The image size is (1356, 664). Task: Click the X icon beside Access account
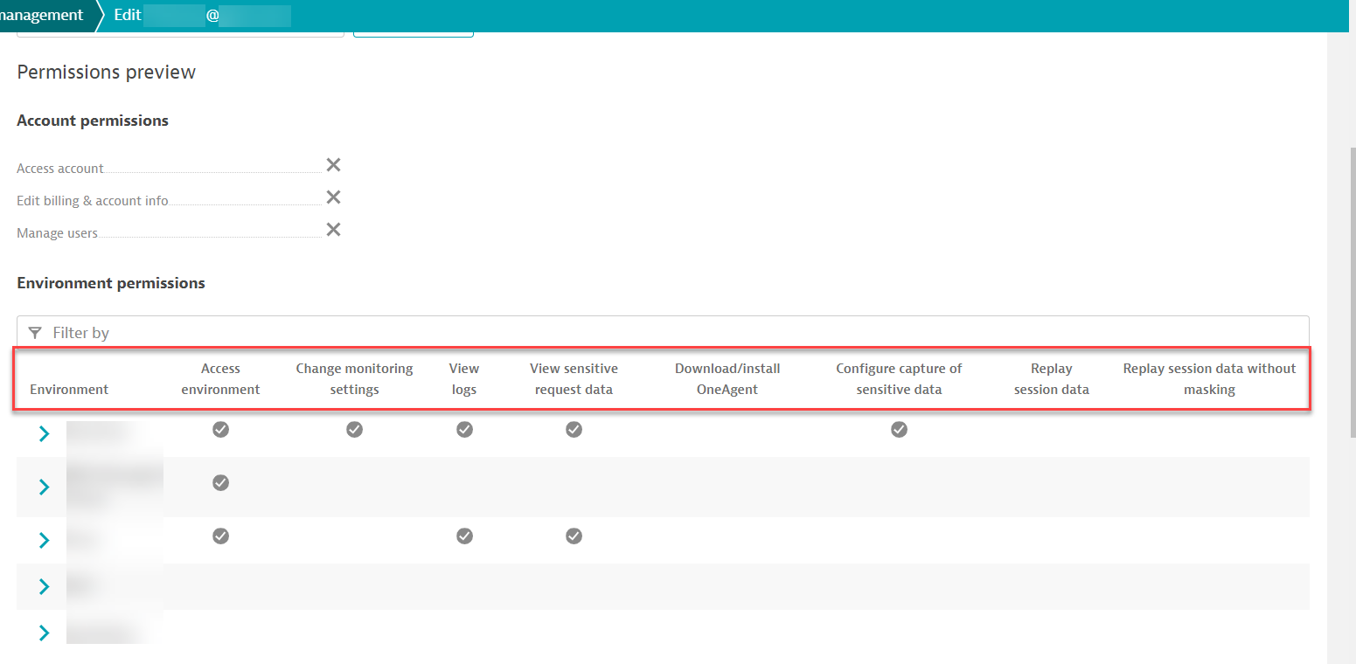click(x=333, y=165)
